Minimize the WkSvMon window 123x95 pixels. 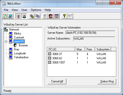[99, 3]
